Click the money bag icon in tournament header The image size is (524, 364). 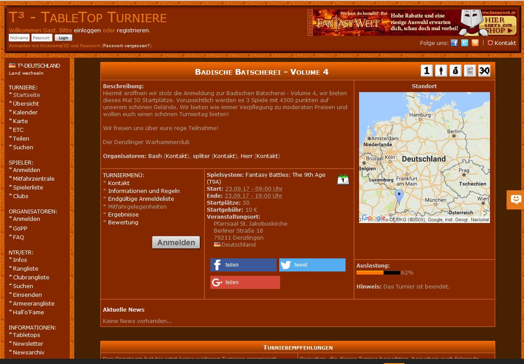456,71
